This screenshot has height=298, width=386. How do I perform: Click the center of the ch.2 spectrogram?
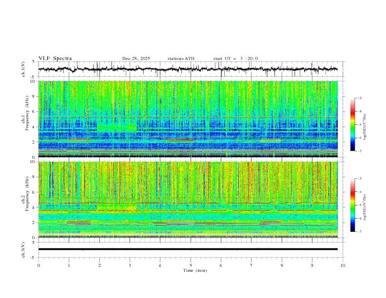[188, 200]
